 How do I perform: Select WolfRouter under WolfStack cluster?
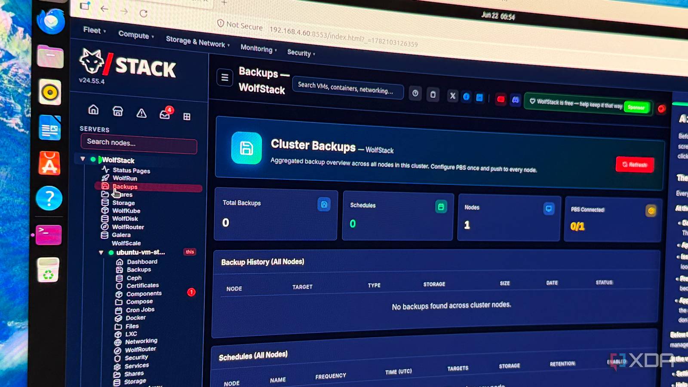[128, 227]
